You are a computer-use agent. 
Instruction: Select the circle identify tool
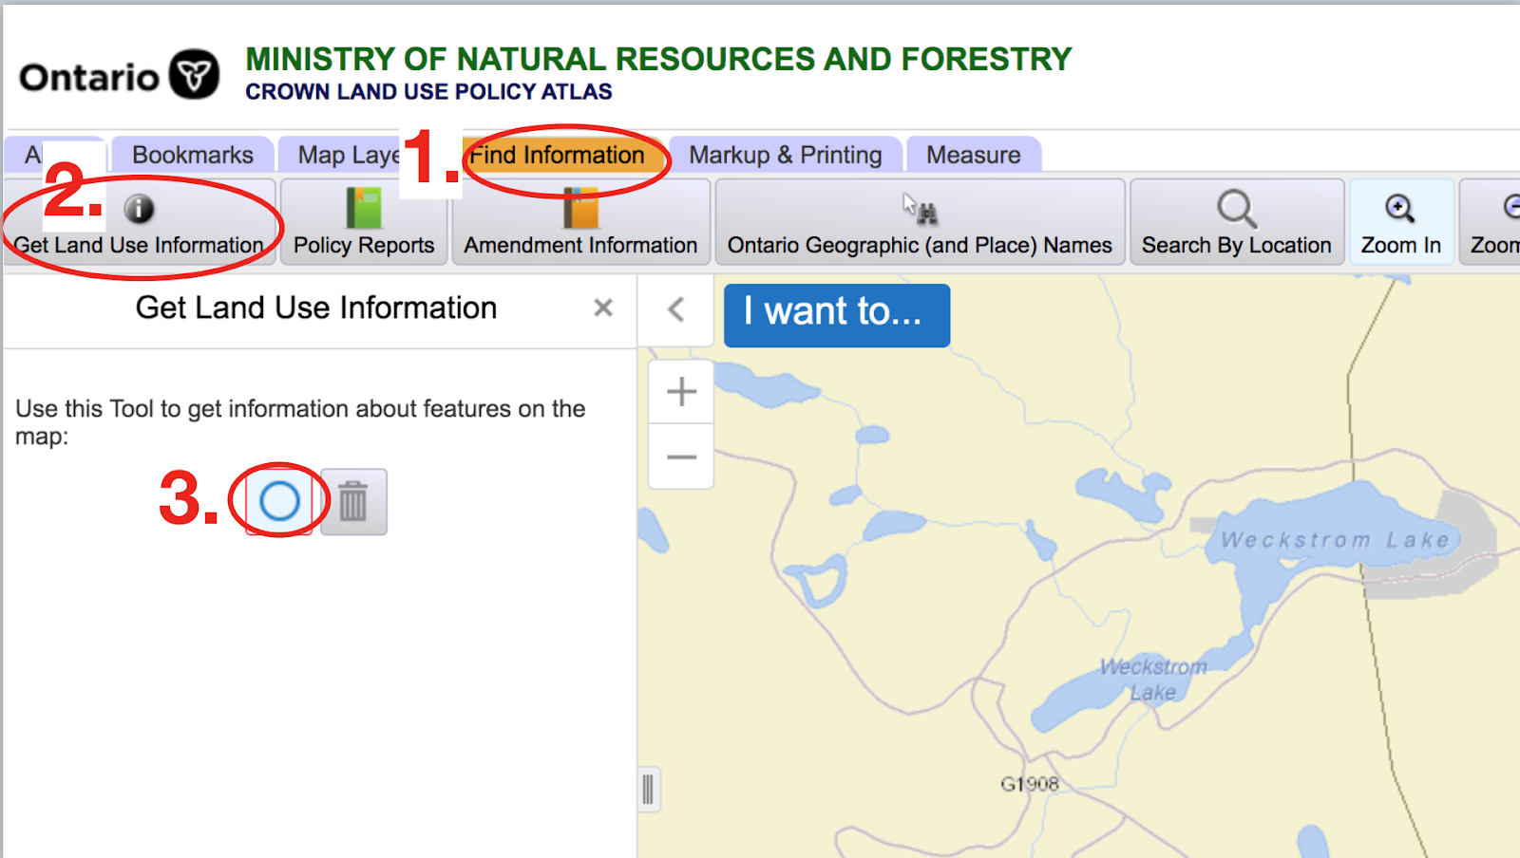pos(279,501)
